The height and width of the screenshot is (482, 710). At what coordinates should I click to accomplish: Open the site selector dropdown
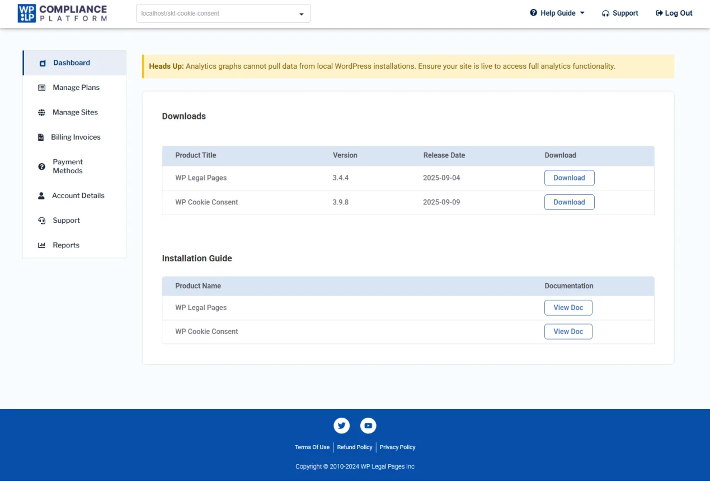pyautogui.click(x=223, y=13)
